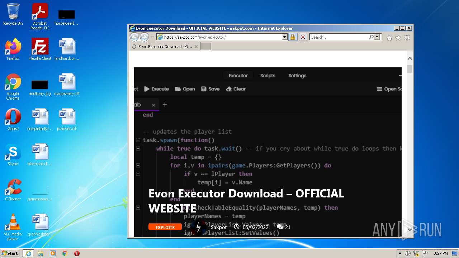Image resolution: width=459 pixels, height=258 pixels.
Task: Open the Windows Start menu
Action: coord(10,253)
